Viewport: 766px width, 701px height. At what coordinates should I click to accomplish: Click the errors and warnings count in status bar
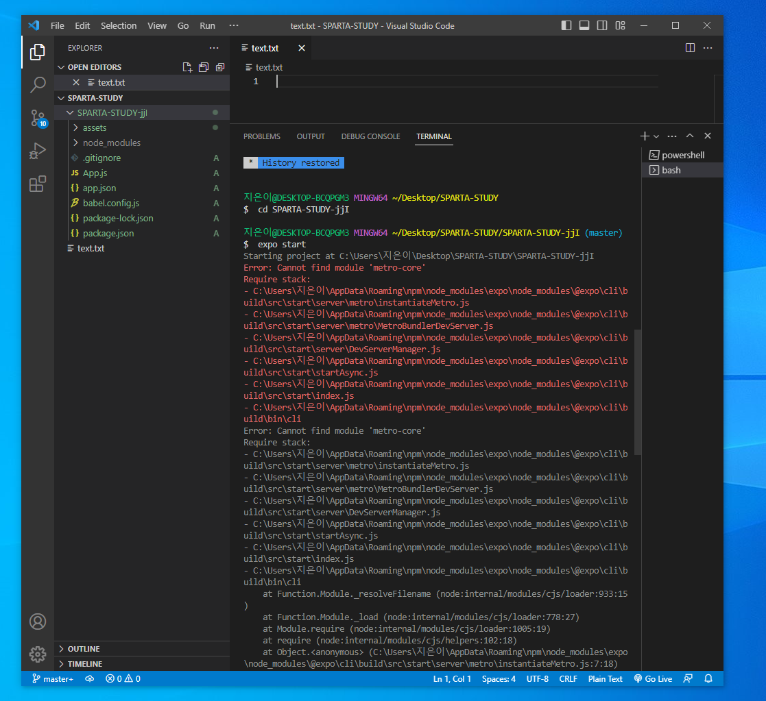123,678
